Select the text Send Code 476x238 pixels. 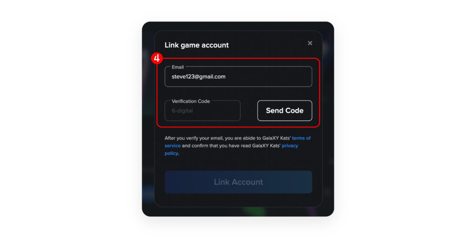(285, 111)
